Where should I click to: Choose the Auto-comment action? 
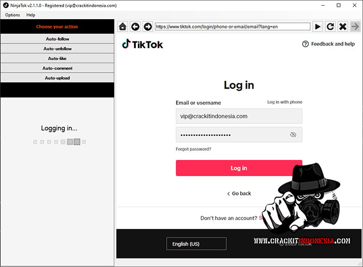pos(57,68)
